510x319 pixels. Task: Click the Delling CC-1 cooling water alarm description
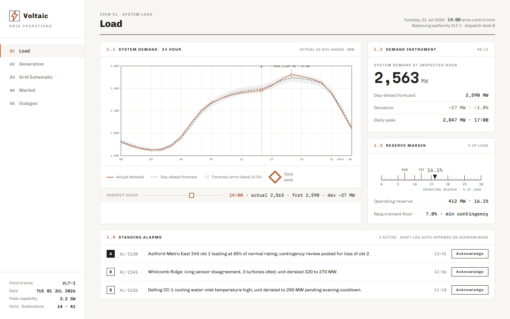(x=255, y=290)
